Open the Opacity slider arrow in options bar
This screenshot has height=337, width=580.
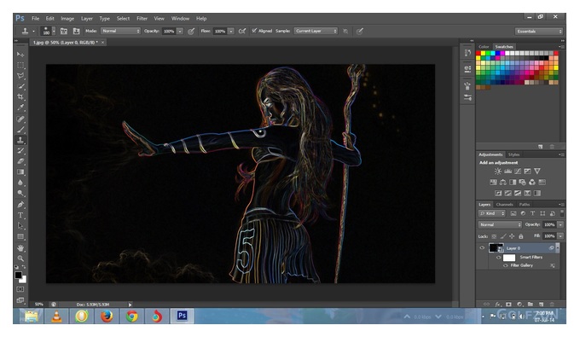[x=180, y=31]
